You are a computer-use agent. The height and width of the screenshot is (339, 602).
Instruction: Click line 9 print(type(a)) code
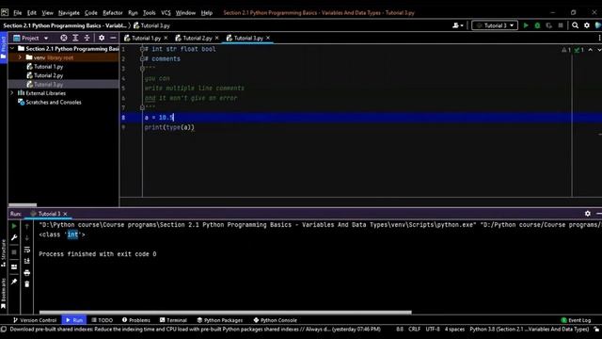(x=169, y=127)
